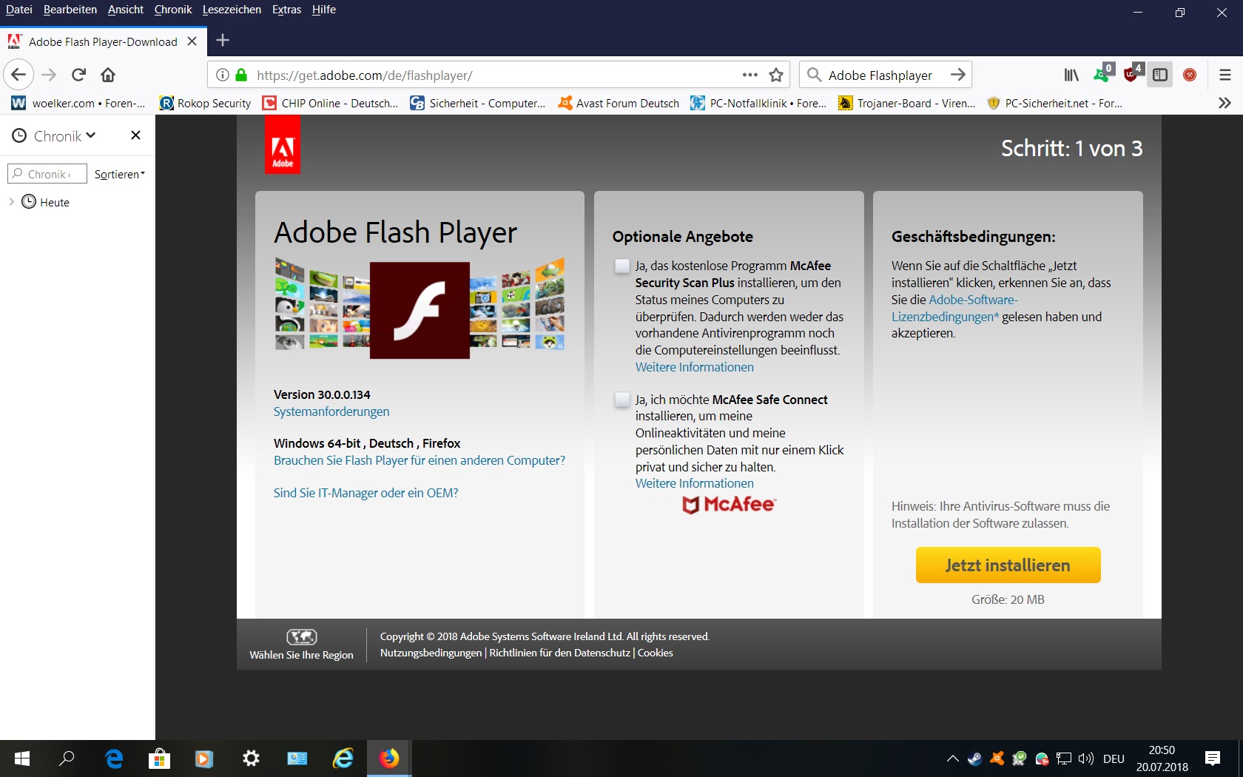Click the Jetzt installieren button
Screen dimensions: 1243x777
tap(1008, 565)
